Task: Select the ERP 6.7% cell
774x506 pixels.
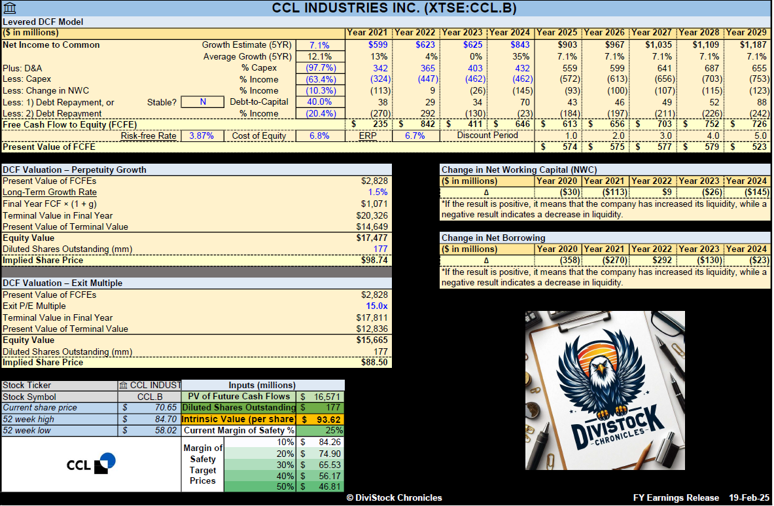Action: [415, 136]
